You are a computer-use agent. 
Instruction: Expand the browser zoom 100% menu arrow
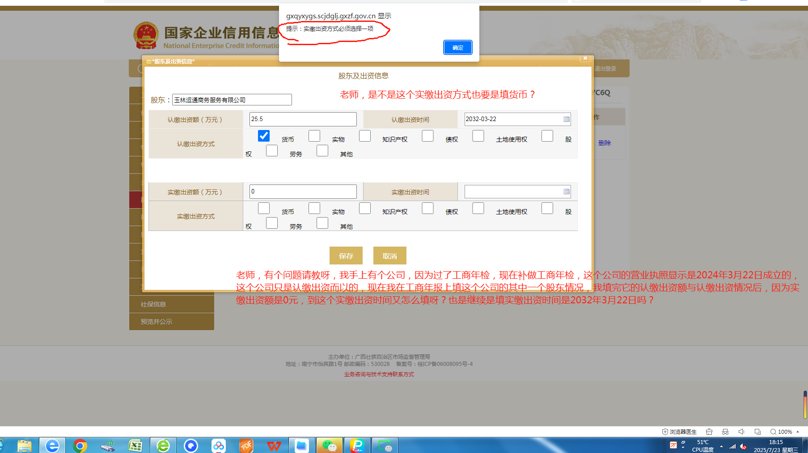[x=798, y=432]
